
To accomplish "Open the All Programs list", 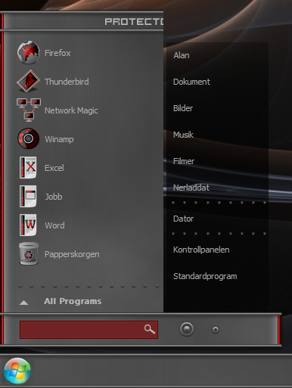I will click(x=73, y=301).
